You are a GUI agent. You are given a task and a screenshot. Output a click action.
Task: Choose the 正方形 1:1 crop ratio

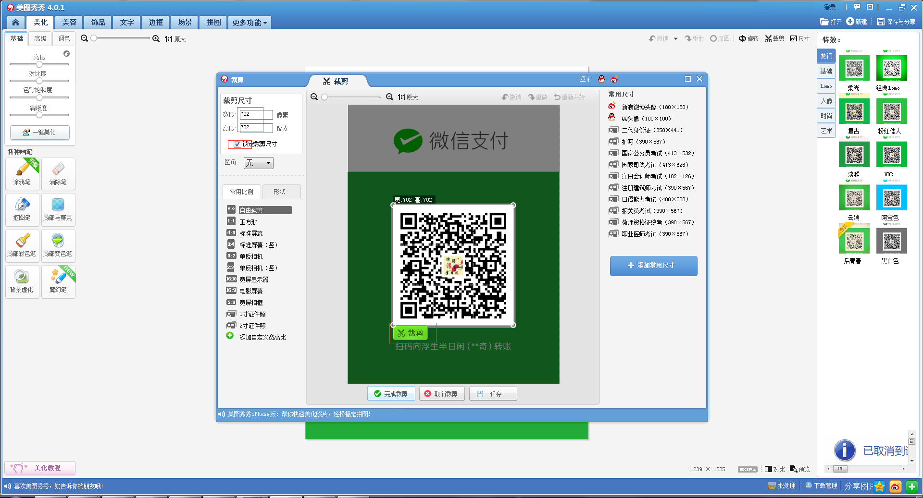pyautogui.click(x=243, y=222)
